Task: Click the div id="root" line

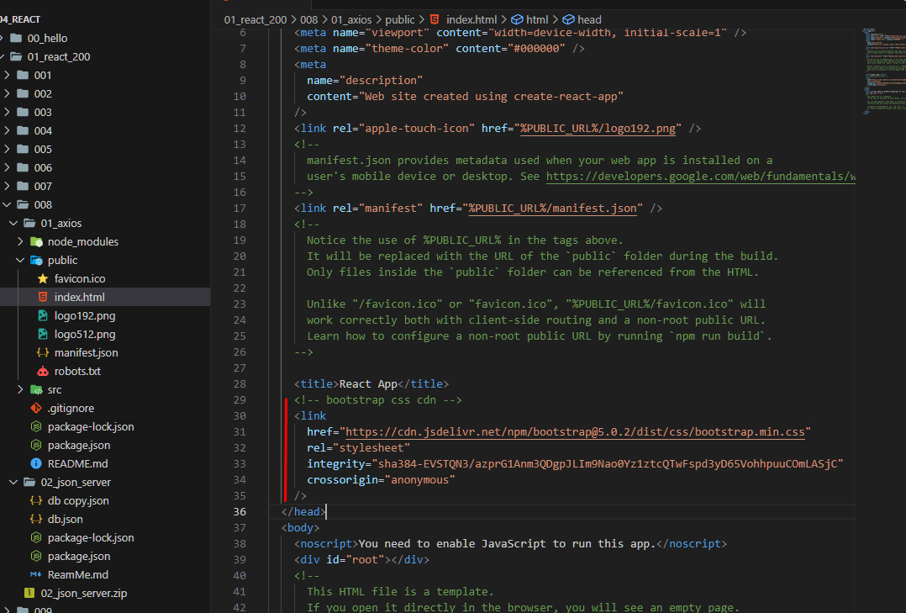Action: point(361,560)
